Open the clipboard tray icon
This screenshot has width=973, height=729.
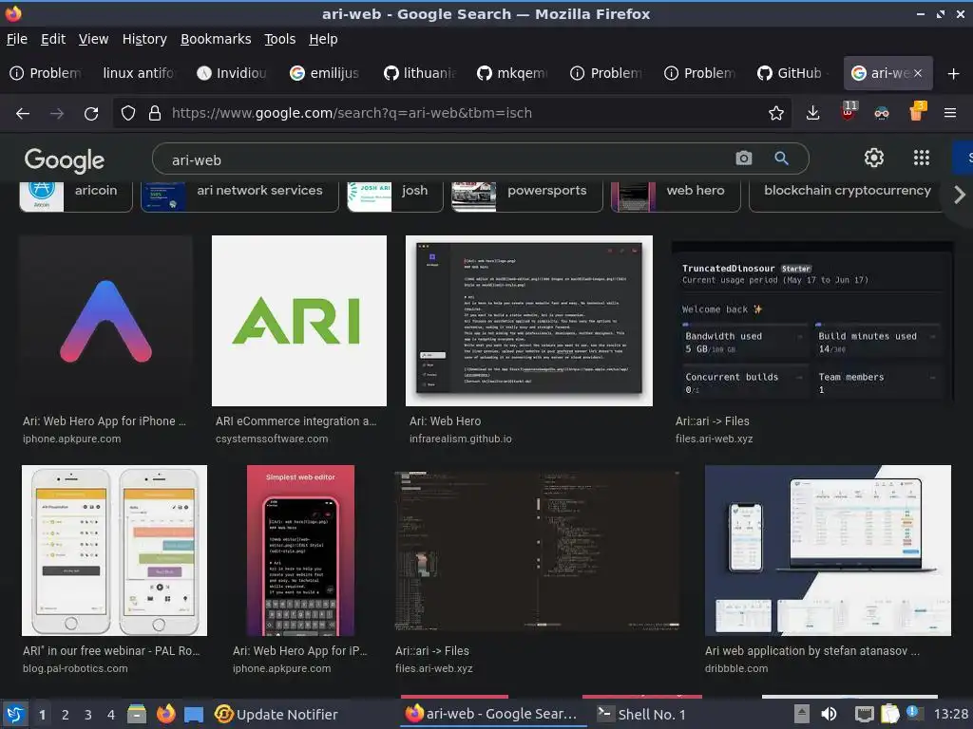889,714
